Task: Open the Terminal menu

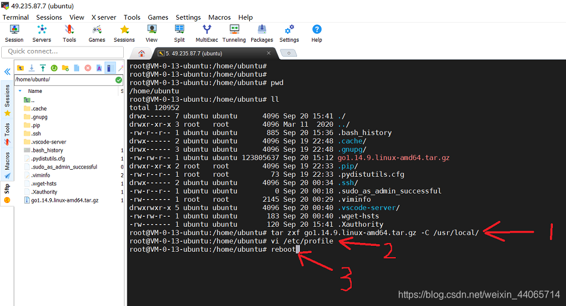Action: coord(15,17)
